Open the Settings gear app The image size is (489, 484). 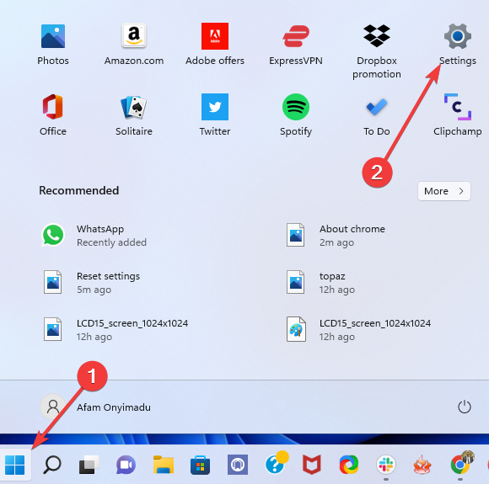pyautogui.click(x=458, y=45)
